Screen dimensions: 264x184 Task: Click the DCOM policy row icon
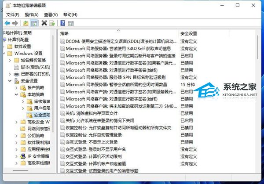(x=62, y=41)
